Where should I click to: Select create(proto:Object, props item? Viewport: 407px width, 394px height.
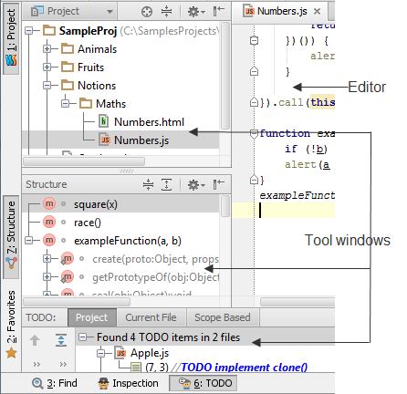(155, 259)
